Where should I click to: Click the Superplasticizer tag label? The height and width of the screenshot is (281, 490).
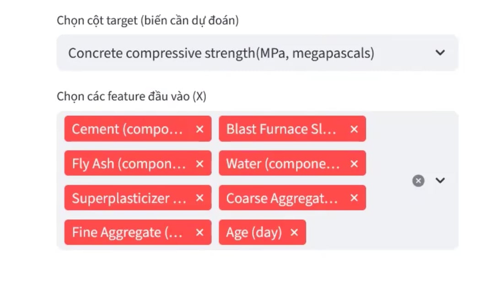[x=127, y=198]
